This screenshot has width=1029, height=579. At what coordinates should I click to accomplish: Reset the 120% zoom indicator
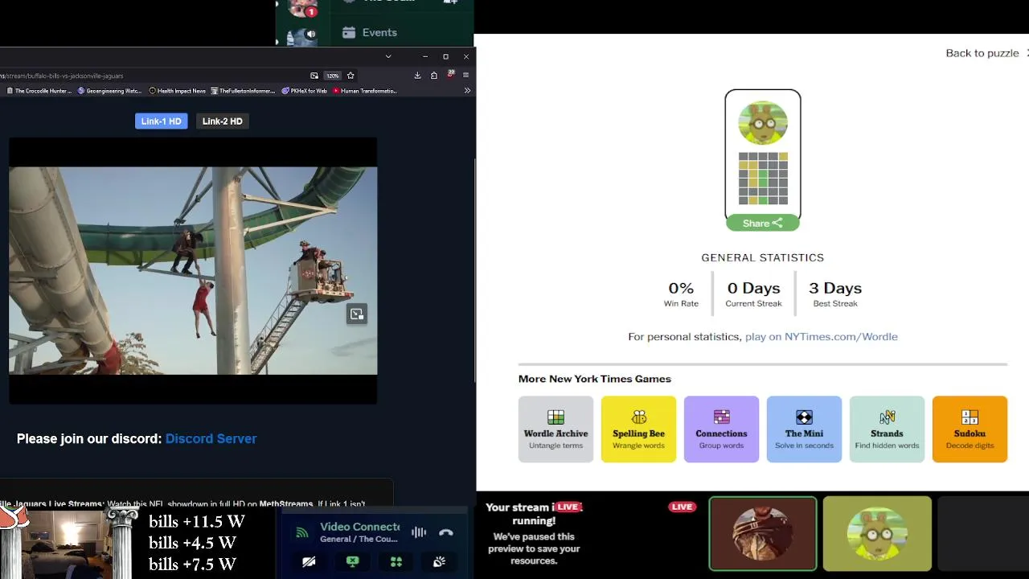click(x=332, y=76)
